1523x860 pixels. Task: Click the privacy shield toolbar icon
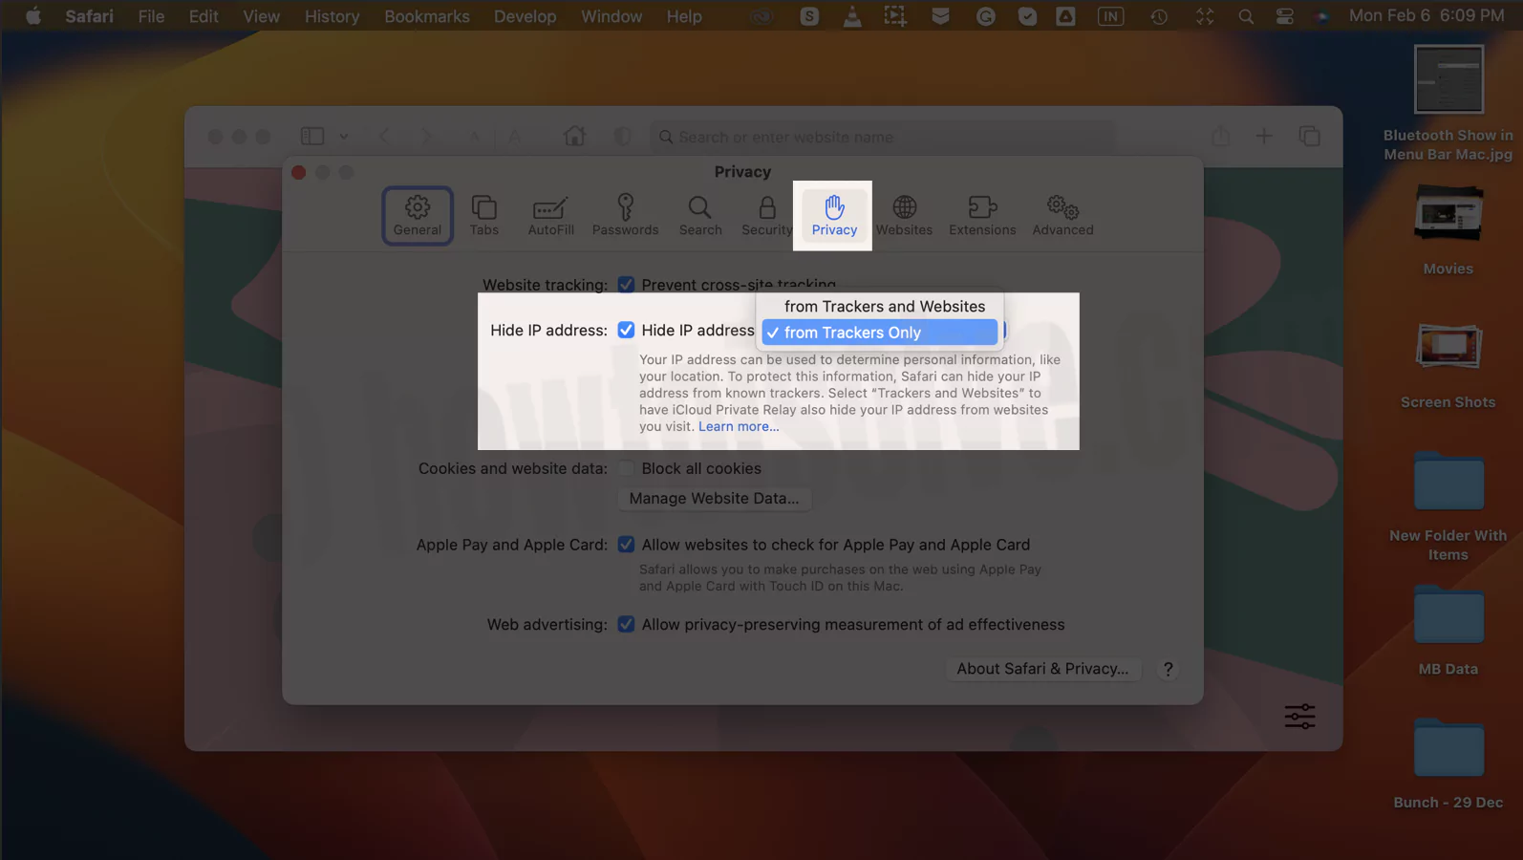coord(622,137)
